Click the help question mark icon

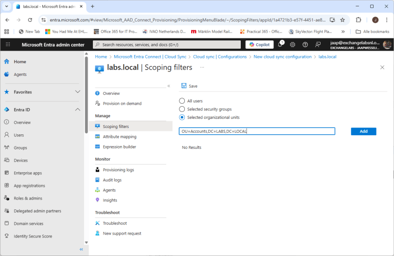tap(305, 44)
